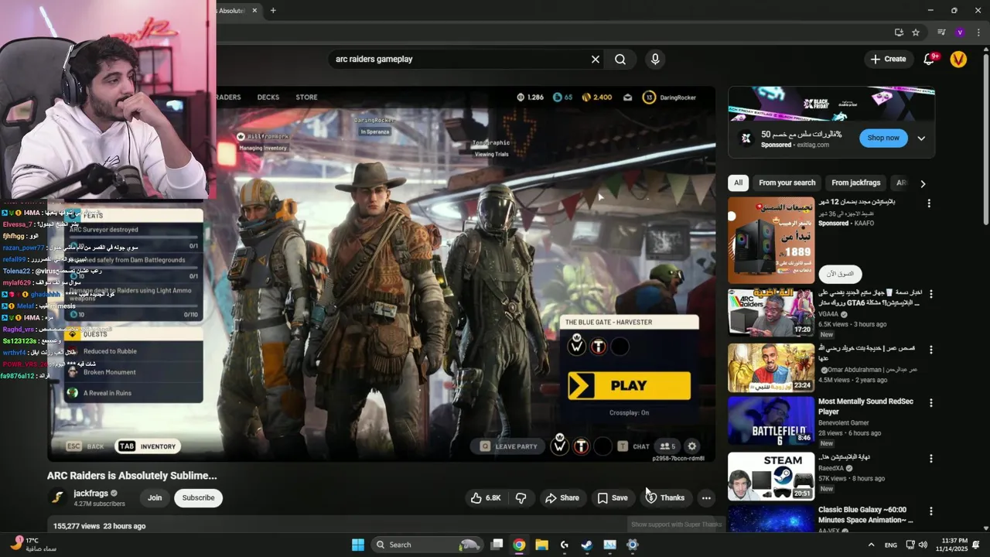Open the YouTube account avatar menu
990x557 pixels.
(x=958, y=59)
